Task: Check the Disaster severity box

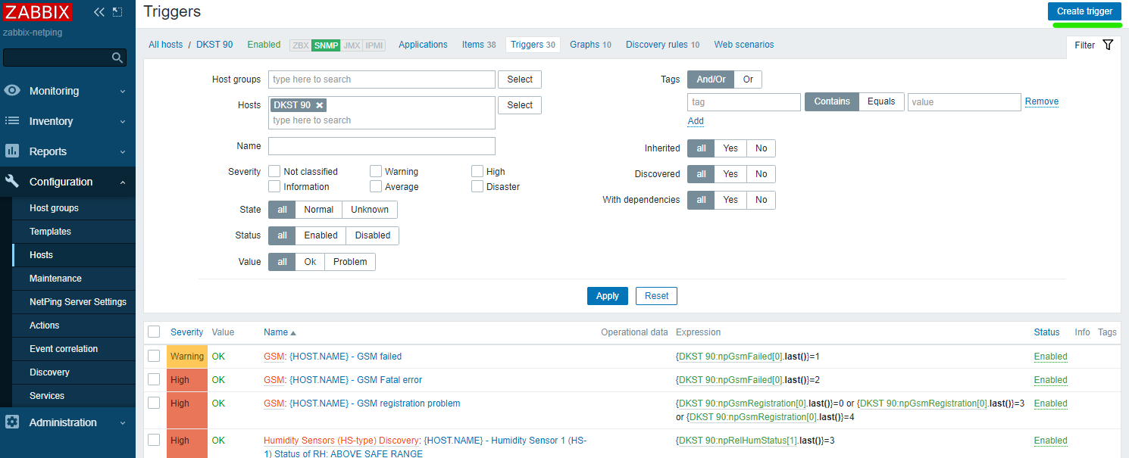Action: click(477, 187)
